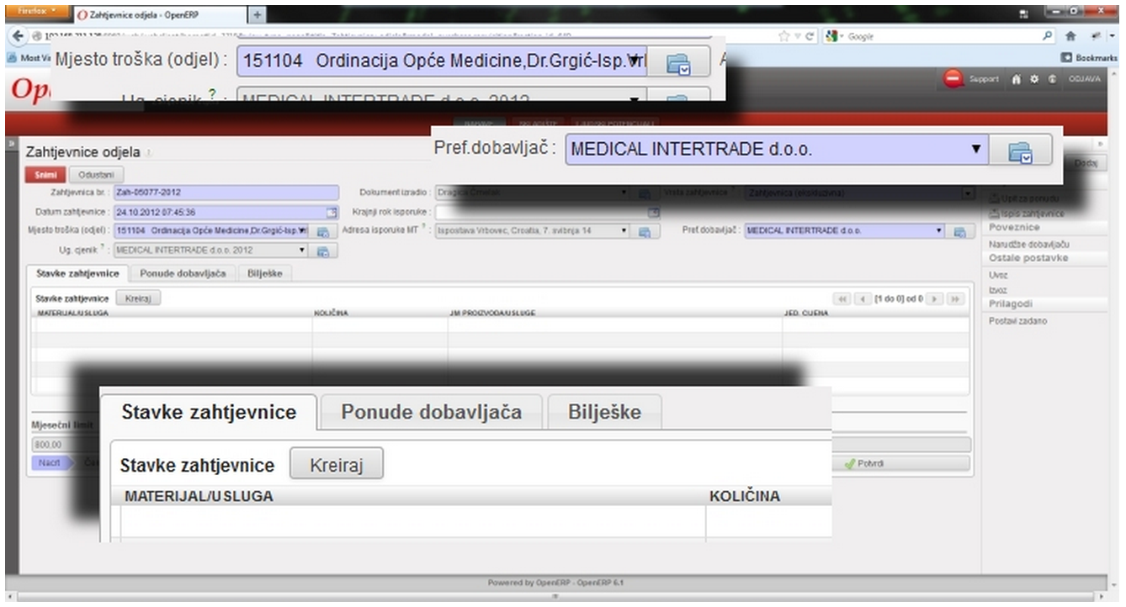Sort by JED. CIJENA column header

(x=806, y=313)
